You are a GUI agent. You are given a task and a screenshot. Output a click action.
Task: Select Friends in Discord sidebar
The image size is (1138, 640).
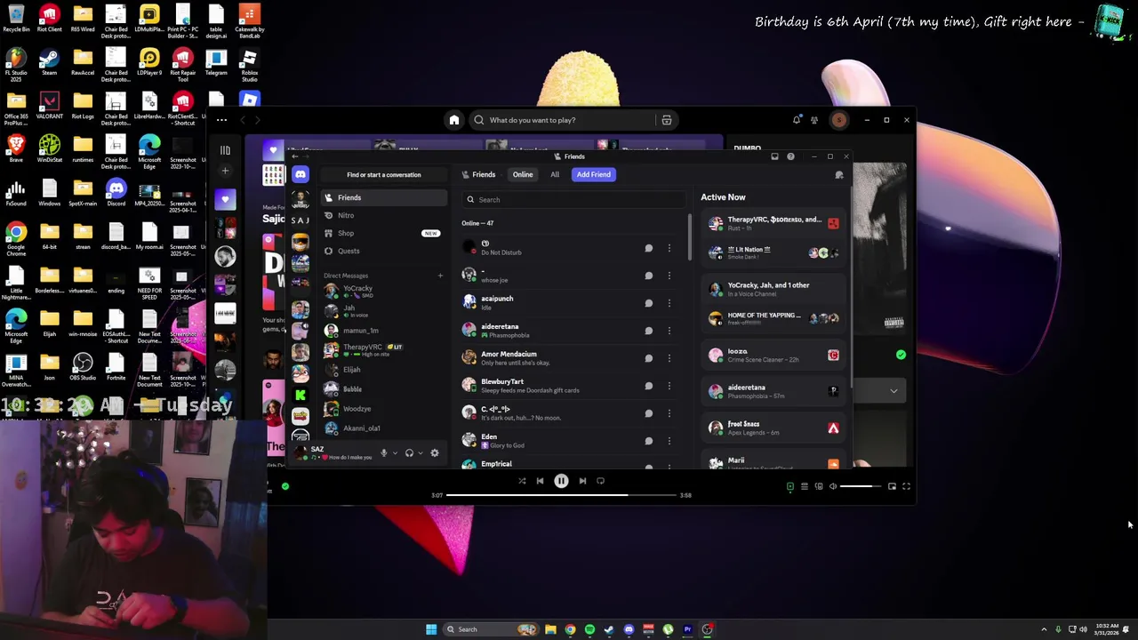tap(383, 197)
